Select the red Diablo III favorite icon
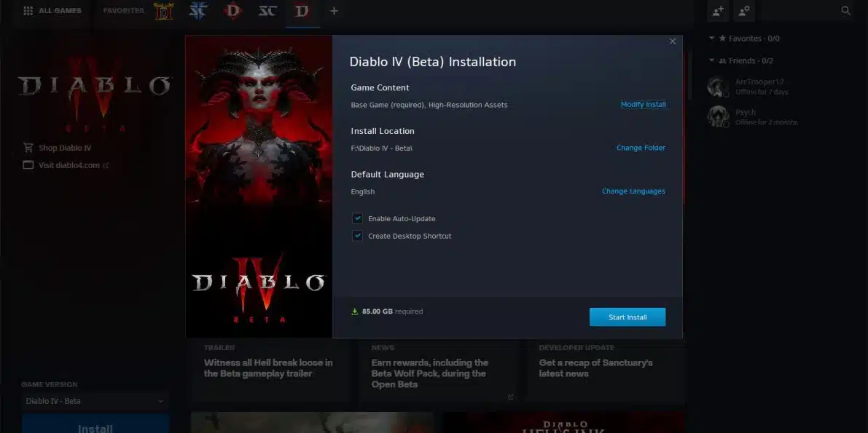868x433 pixels. pyautogui.click(x=233, y=10)
